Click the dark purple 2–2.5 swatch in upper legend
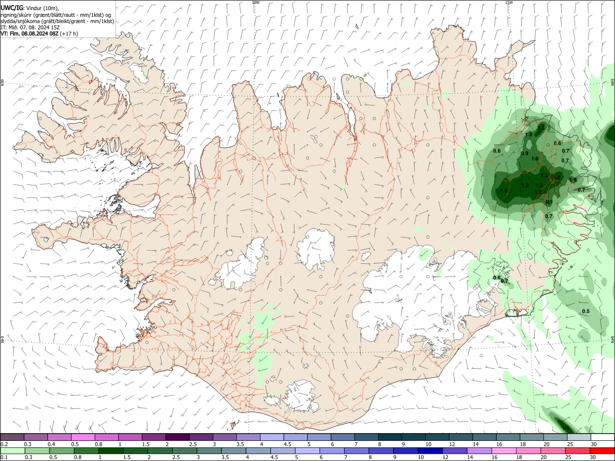 coord(177,437)
